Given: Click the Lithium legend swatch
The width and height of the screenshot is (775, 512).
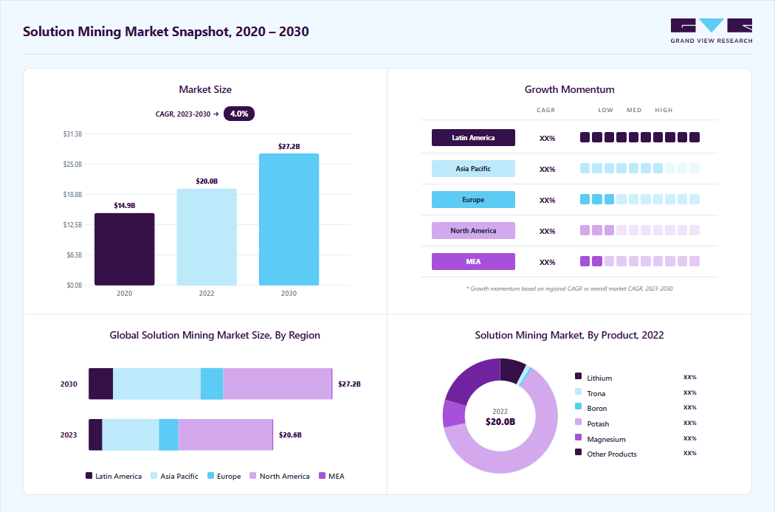Looking at the screenshot, I should (x=578, y=376).
